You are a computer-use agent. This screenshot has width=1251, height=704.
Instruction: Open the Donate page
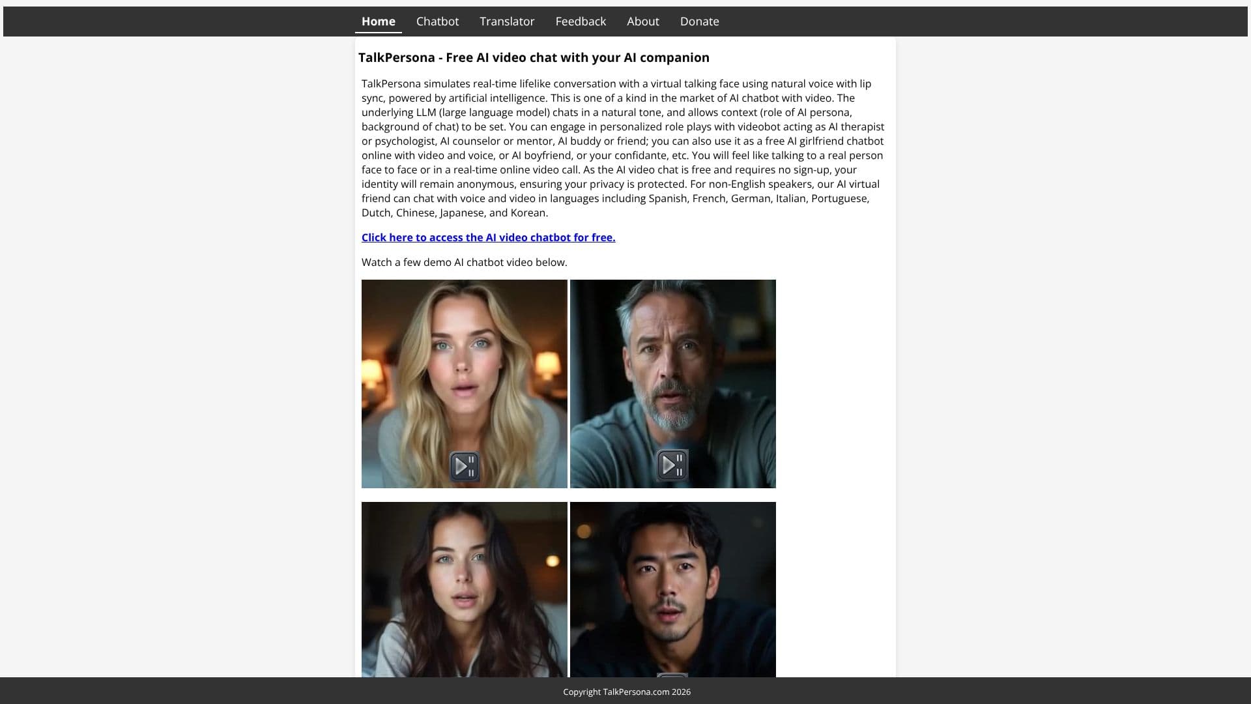tap(699, 22)
